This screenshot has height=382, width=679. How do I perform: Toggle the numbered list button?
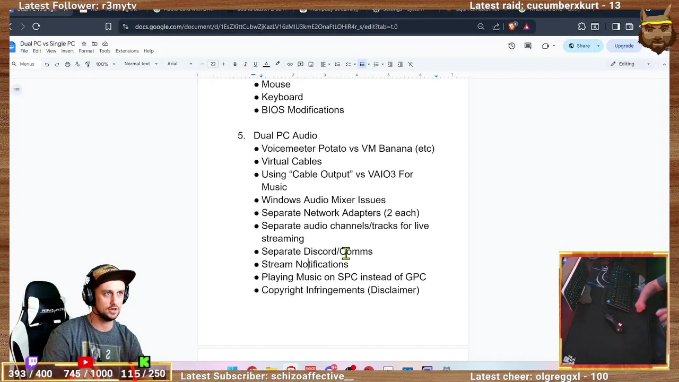[x=376, y=64]
